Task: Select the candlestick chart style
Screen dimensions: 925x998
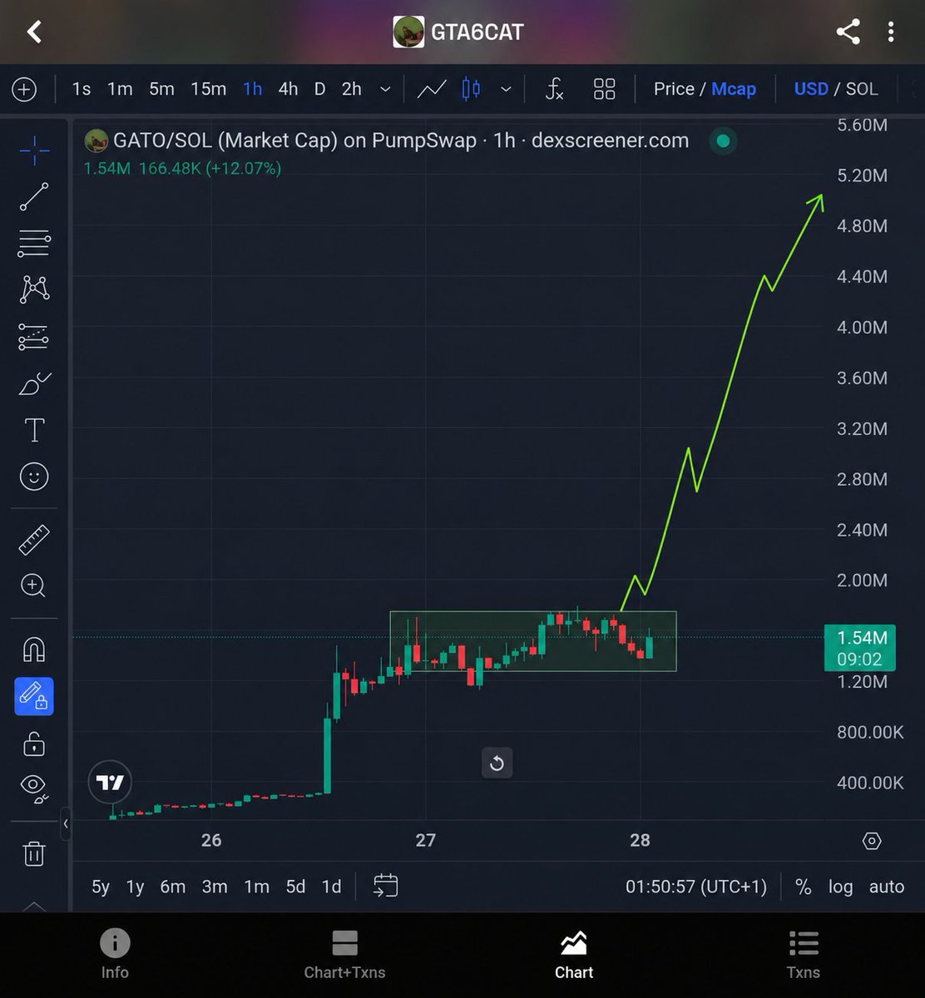Action: [x=471, y=89]
